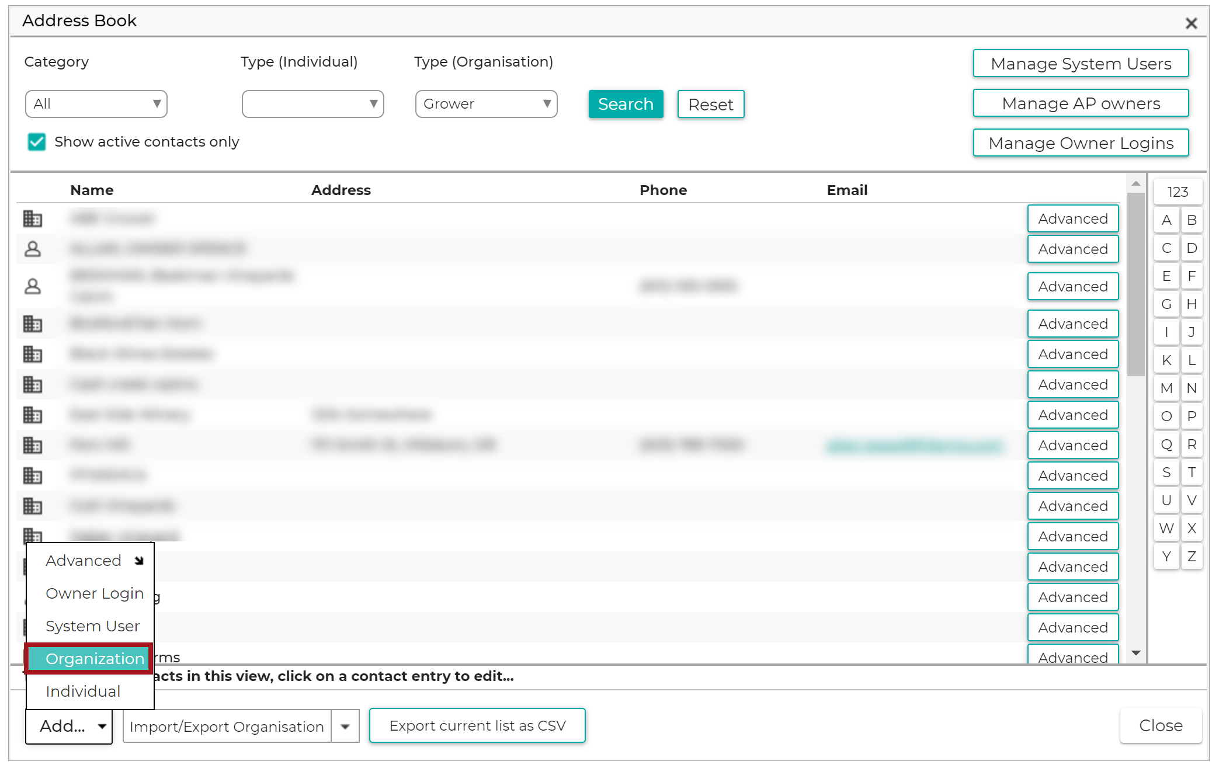This screenshot has width=1219, height=768.
Task: Open Manage Owner Logins
Action: [1081, 143]
